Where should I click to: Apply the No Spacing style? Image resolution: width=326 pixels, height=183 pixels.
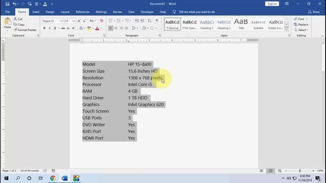click(x=189, y=24)
